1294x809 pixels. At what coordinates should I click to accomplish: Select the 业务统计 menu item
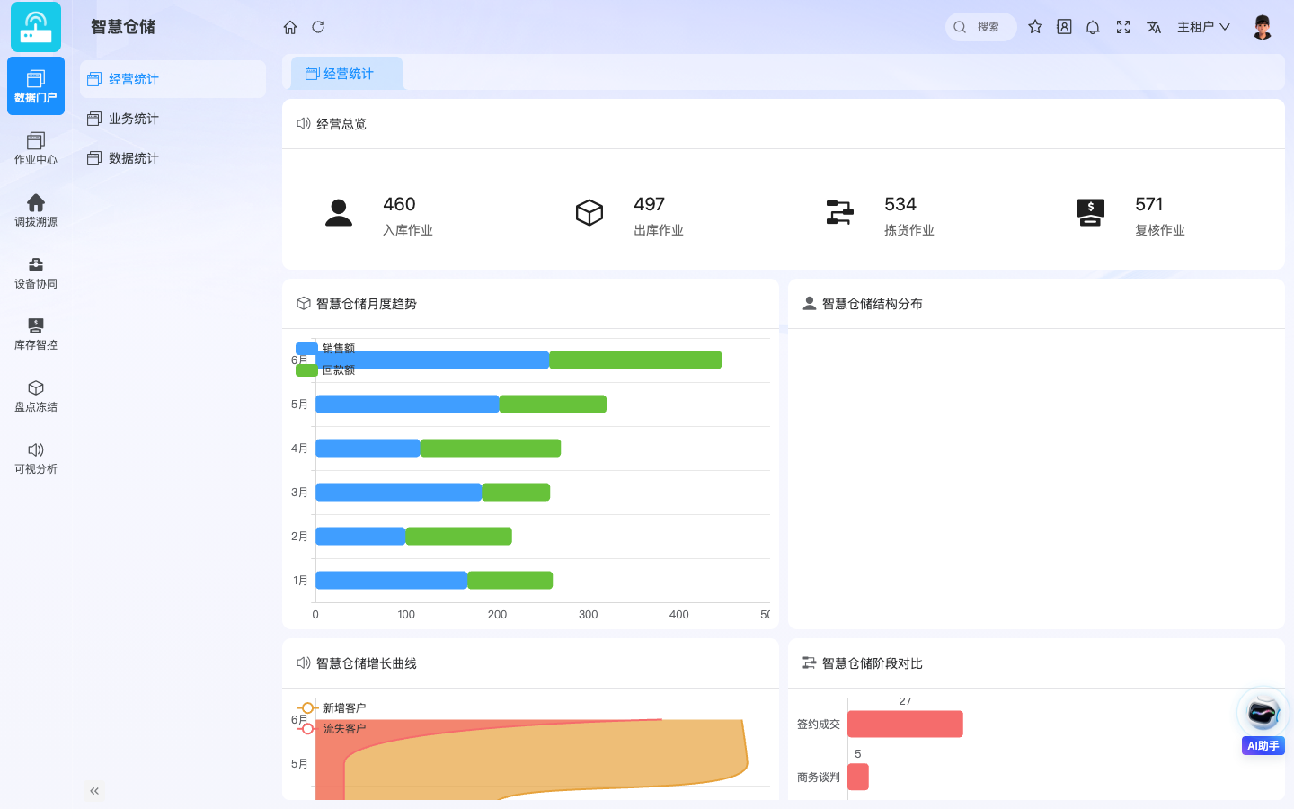(x=173, y=119)
